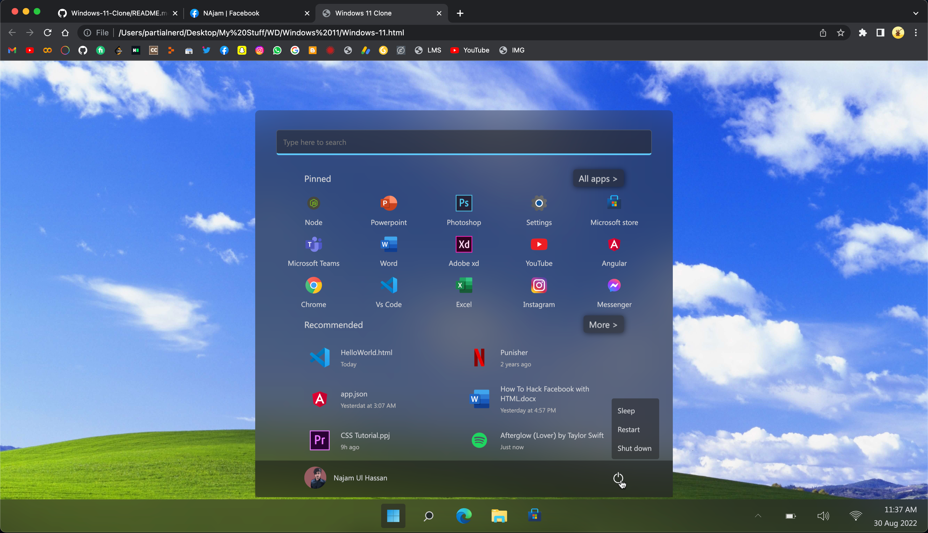Launch Powerpoint pinned app
This screenshot has width=928, height=533.
point(388,210)
